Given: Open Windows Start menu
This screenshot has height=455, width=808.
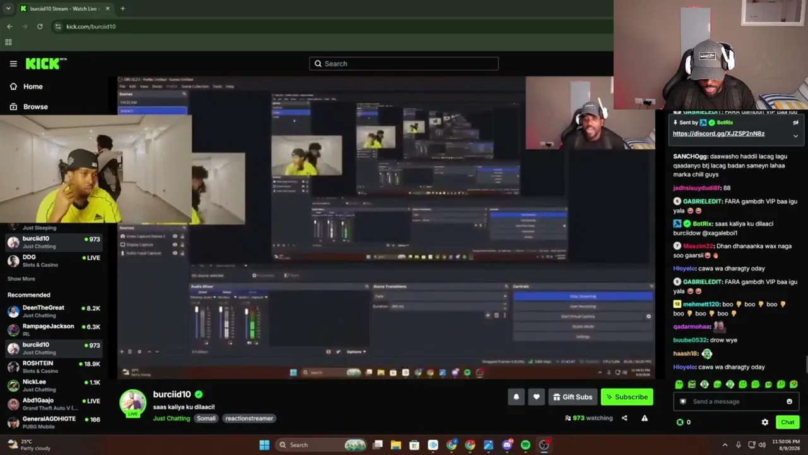Looking at the screenshot, I should point(264,445).
